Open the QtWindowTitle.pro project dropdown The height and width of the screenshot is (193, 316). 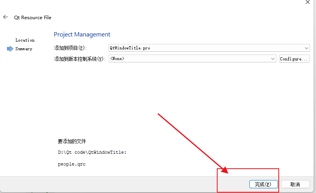pyautogui.click(x=209, y=48)
